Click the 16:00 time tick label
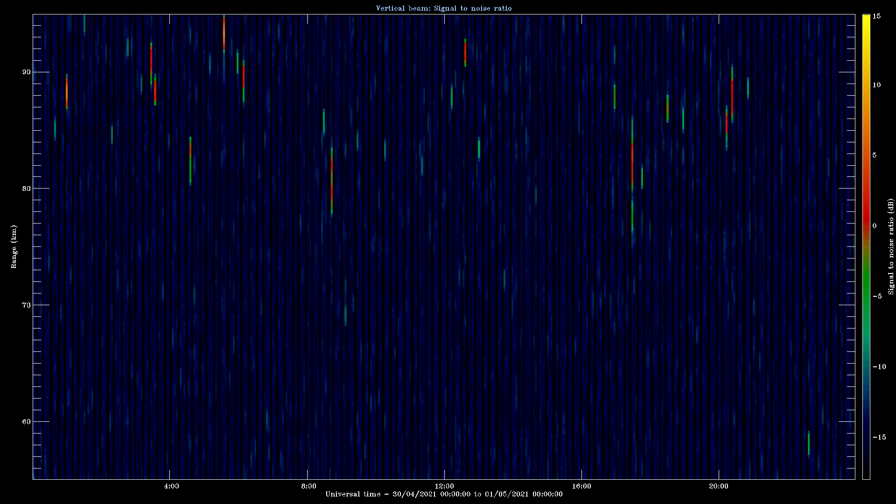The image size is (896, 504). 581,486
